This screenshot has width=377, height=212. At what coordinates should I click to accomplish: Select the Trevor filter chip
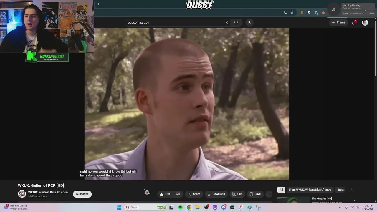341,190
